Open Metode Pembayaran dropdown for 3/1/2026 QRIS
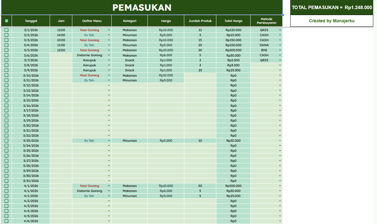377x224 pixels. [280, 30]
